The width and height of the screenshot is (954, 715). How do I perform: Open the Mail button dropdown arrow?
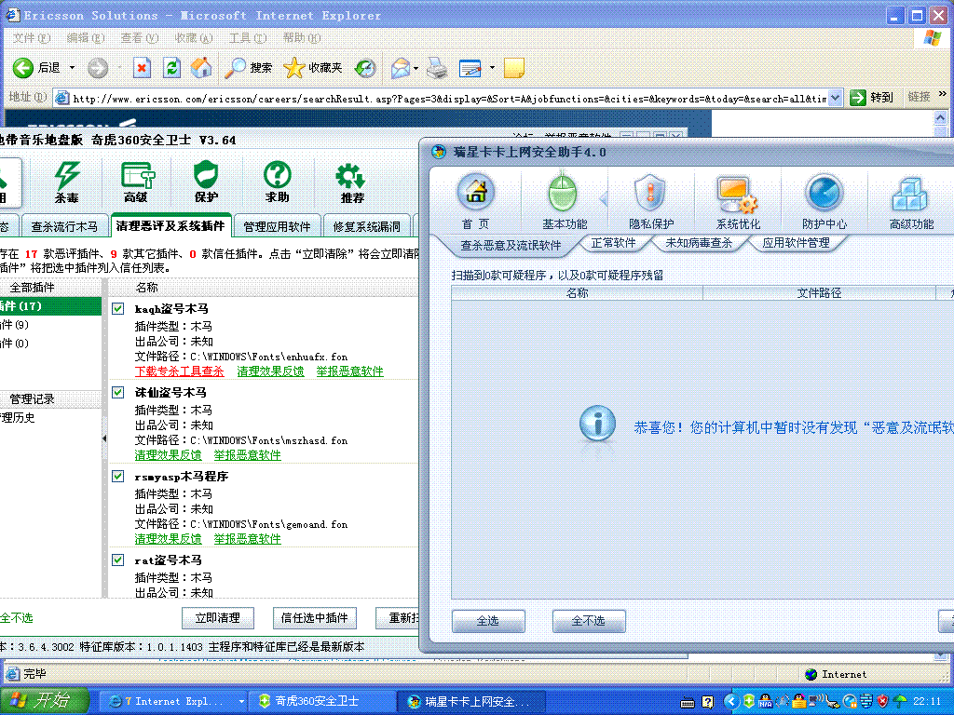416,67
